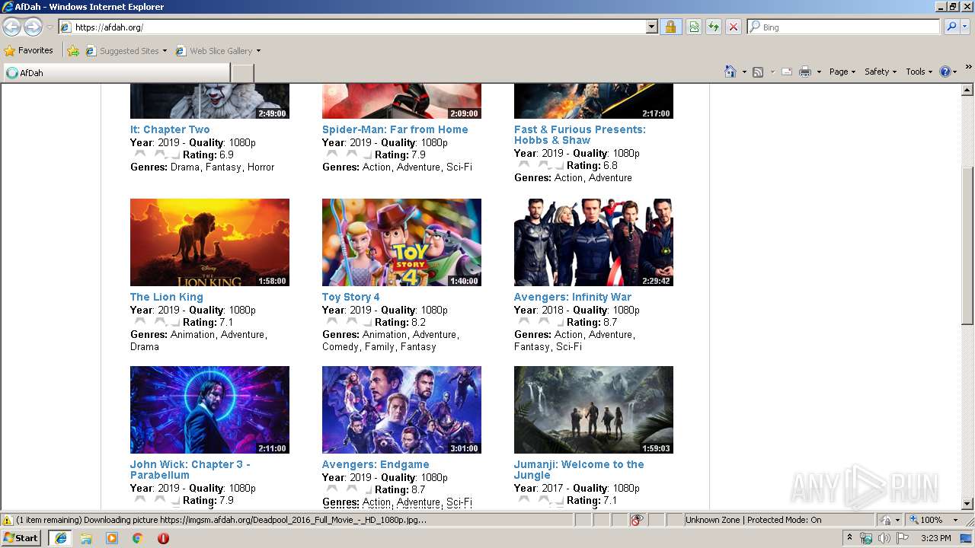
Task: Click the Avengers: Endgame poster thumbnail
Action: point(401,409)
